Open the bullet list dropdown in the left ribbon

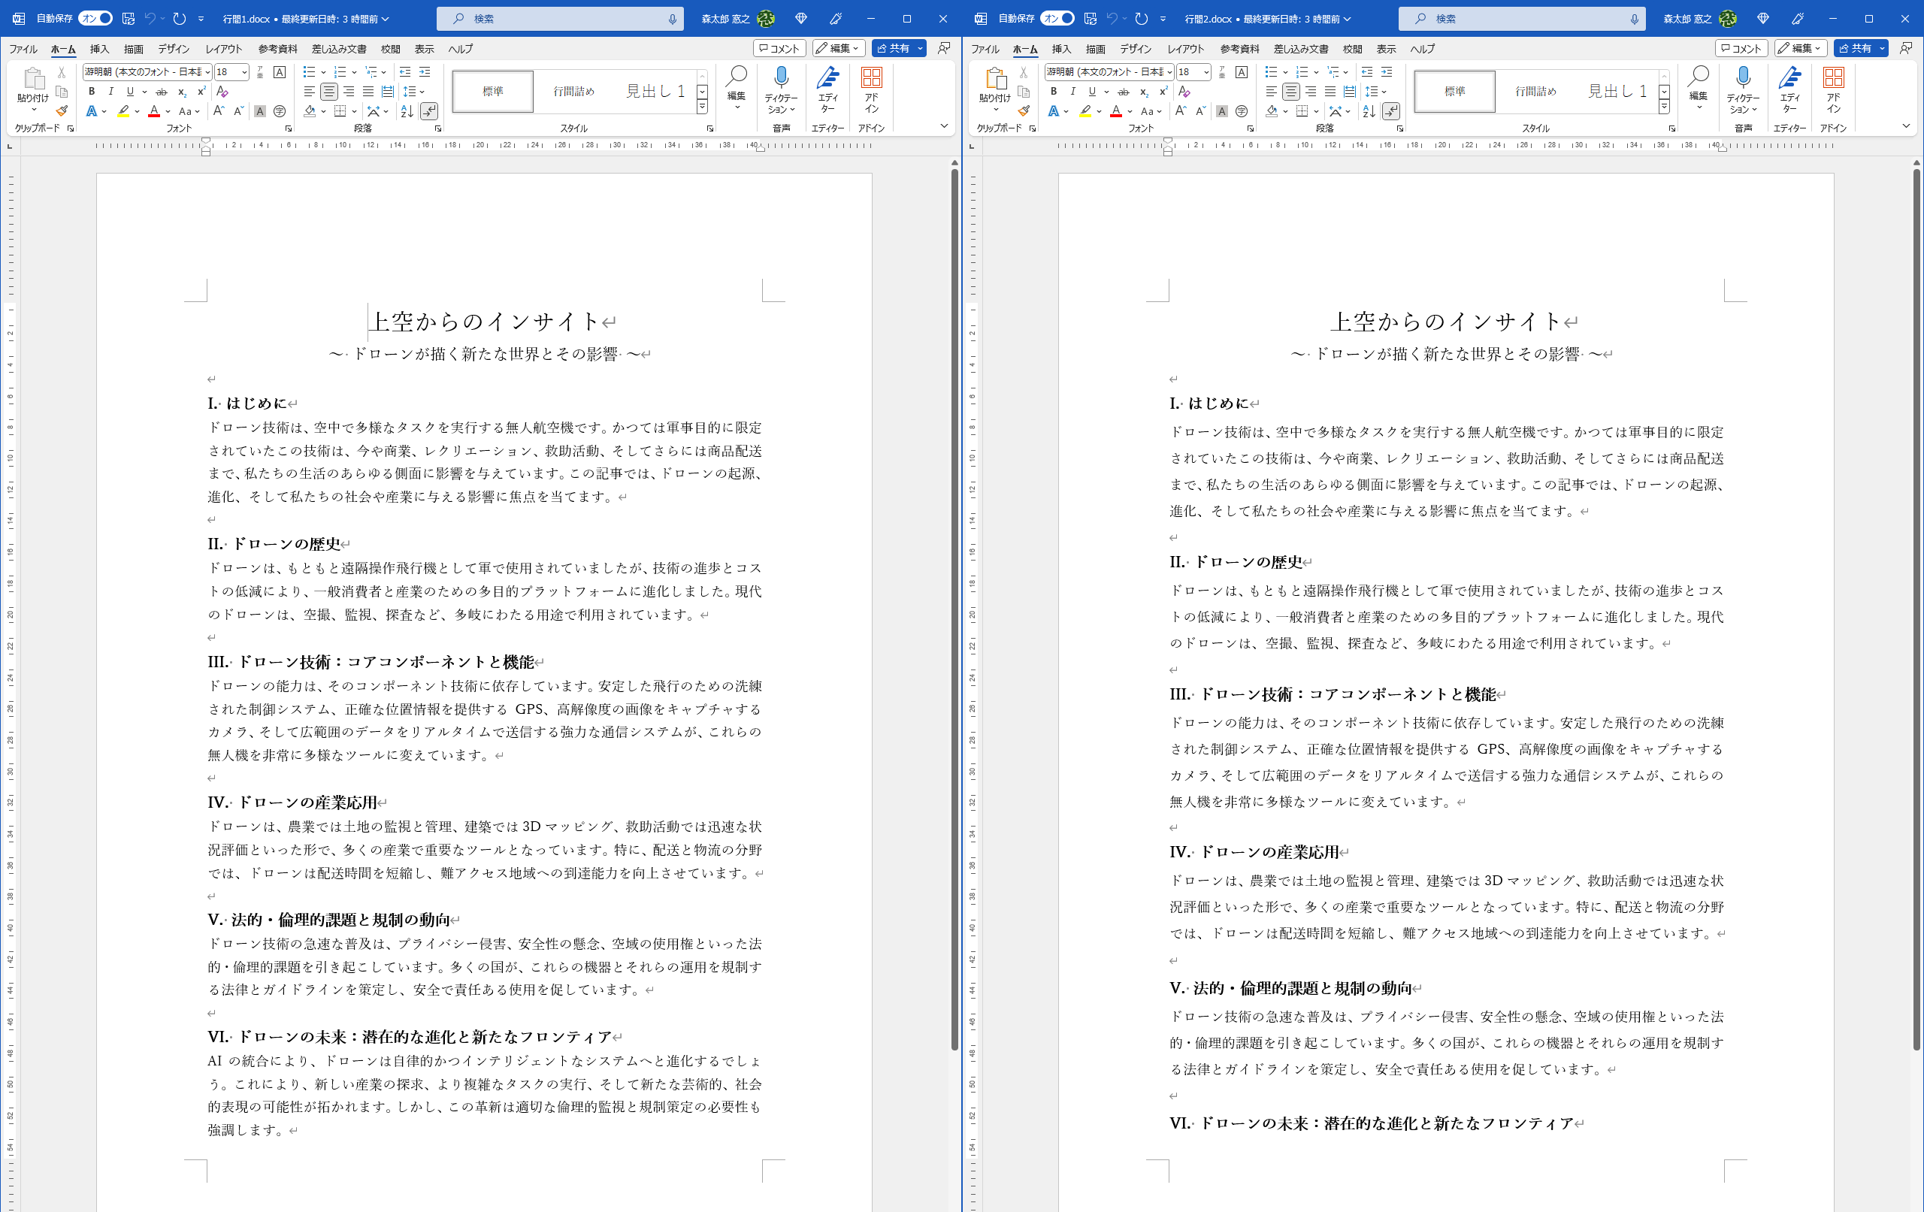click(324, 72)
